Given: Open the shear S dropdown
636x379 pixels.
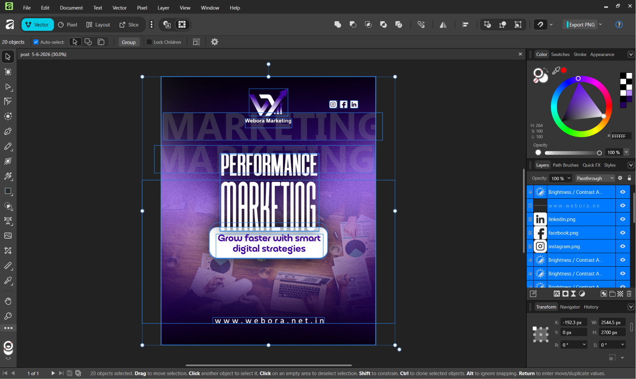Looking at the screenshot, I should coord(622,345).
